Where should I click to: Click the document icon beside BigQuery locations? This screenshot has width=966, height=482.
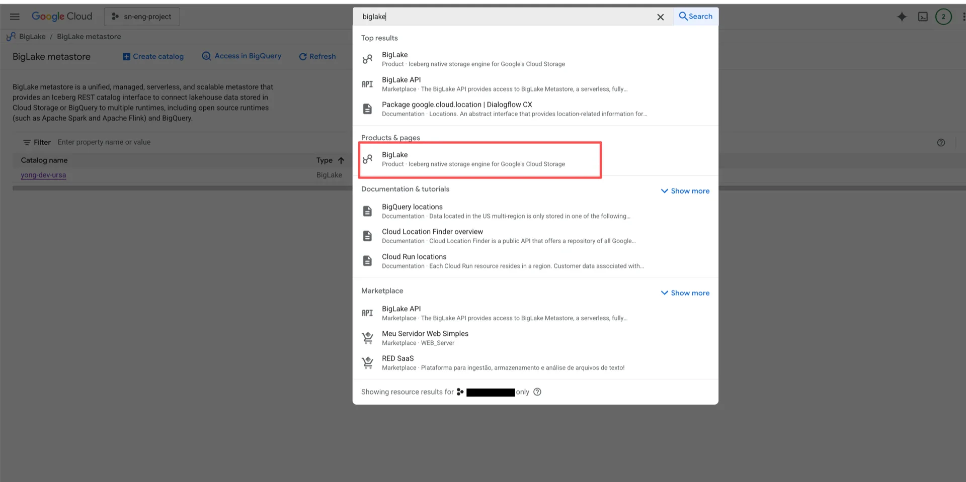point(367,211)
